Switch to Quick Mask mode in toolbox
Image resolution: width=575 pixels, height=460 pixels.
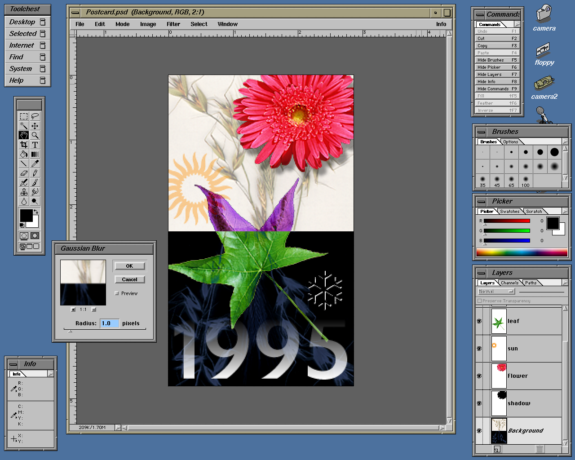(x=35, y=236)
